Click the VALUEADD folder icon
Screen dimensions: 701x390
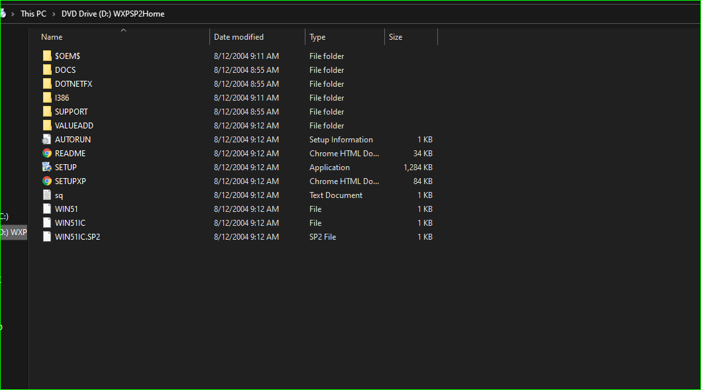point(47,126)
